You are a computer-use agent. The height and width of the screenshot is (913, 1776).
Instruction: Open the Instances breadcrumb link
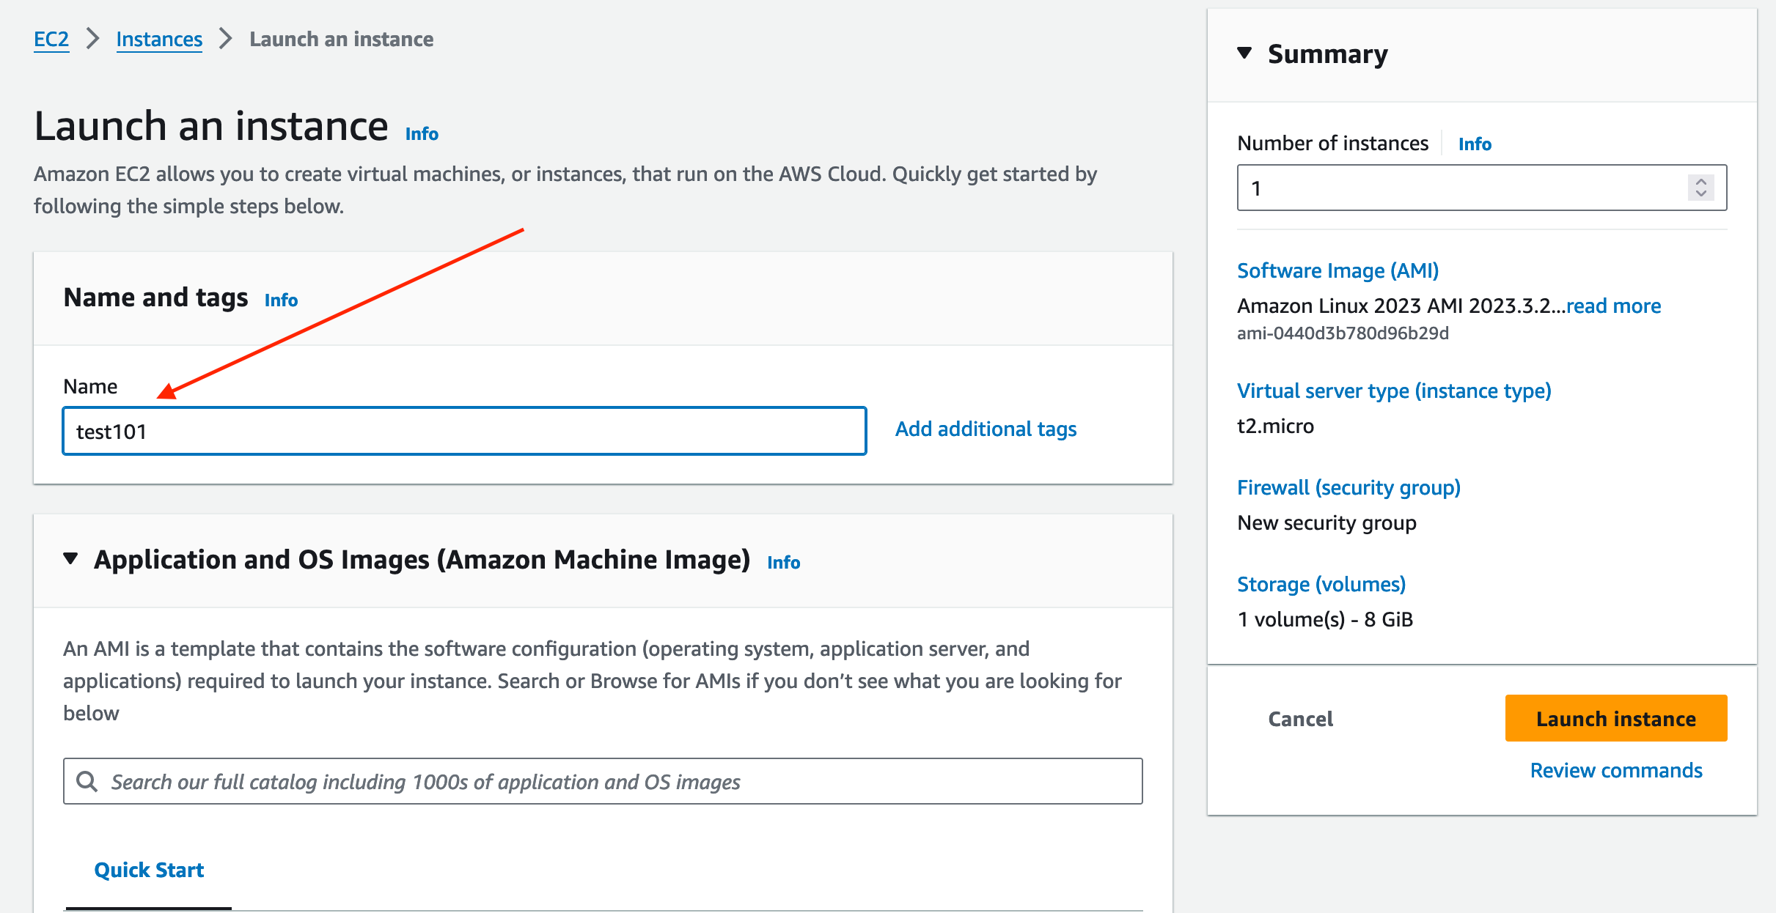(x=159, y=39)
